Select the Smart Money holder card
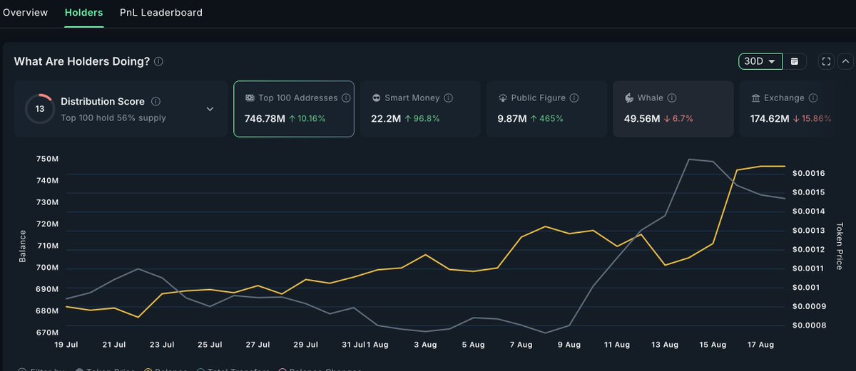This screenshot has width=856, height=371. (419, 109)
